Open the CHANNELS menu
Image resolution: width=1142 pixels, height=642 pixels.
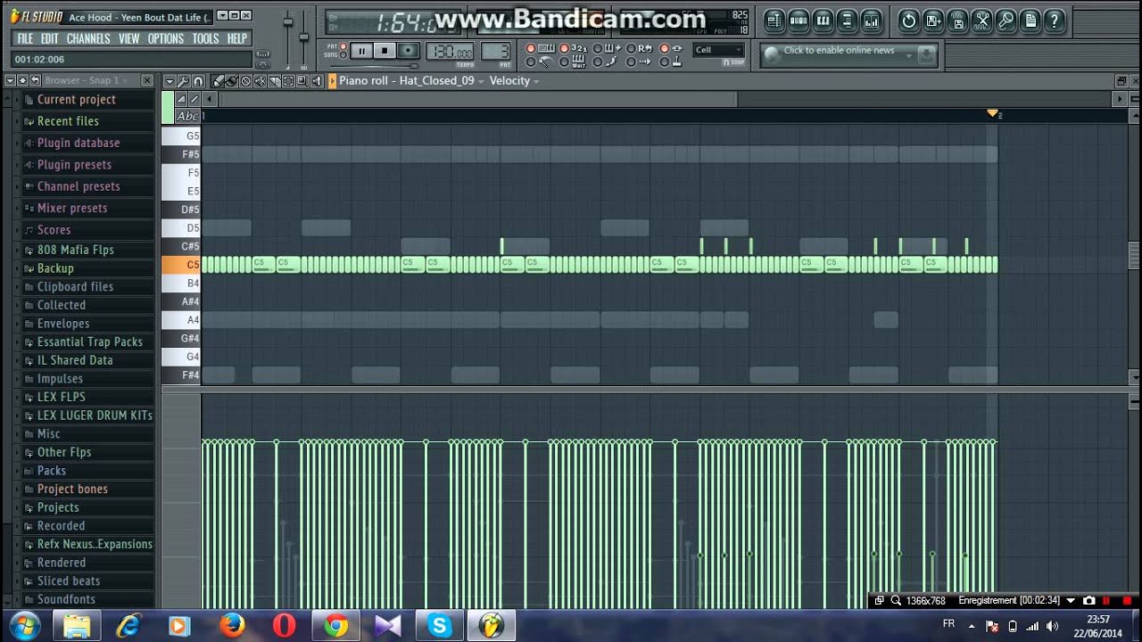(x=88, y=38)
